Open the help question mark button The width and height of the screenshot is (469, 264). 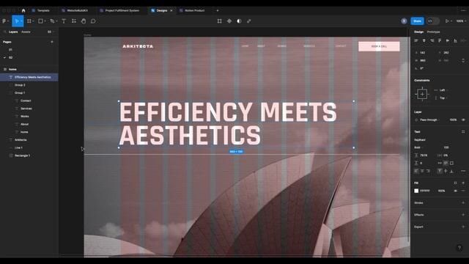tap(459, 248)
